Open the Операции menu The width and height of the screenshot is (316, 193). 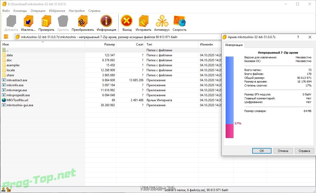(x=38, y=11)
